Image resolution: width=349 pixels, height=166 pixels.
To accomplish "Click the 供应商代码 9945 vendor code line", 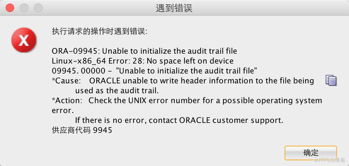I will tap(82, 130).
